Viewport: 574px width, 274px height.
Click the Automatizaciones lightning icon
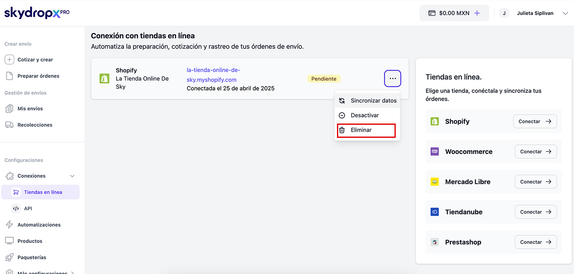[x=9, y=225]
